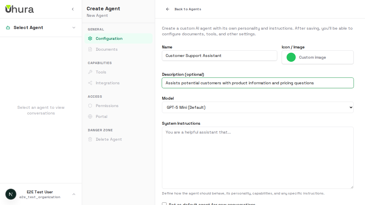Click the Uhura logo in the sidebar
This screenshot has width=365, height=205.
19,9
